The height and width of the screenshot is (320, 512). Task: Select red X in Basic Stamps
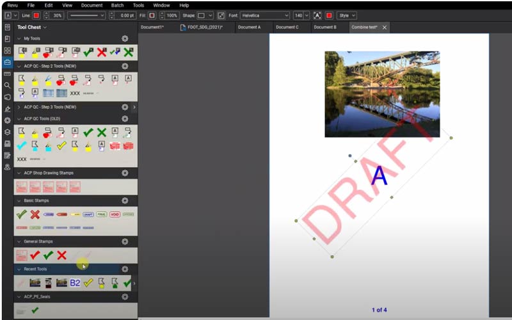point(35,214)
